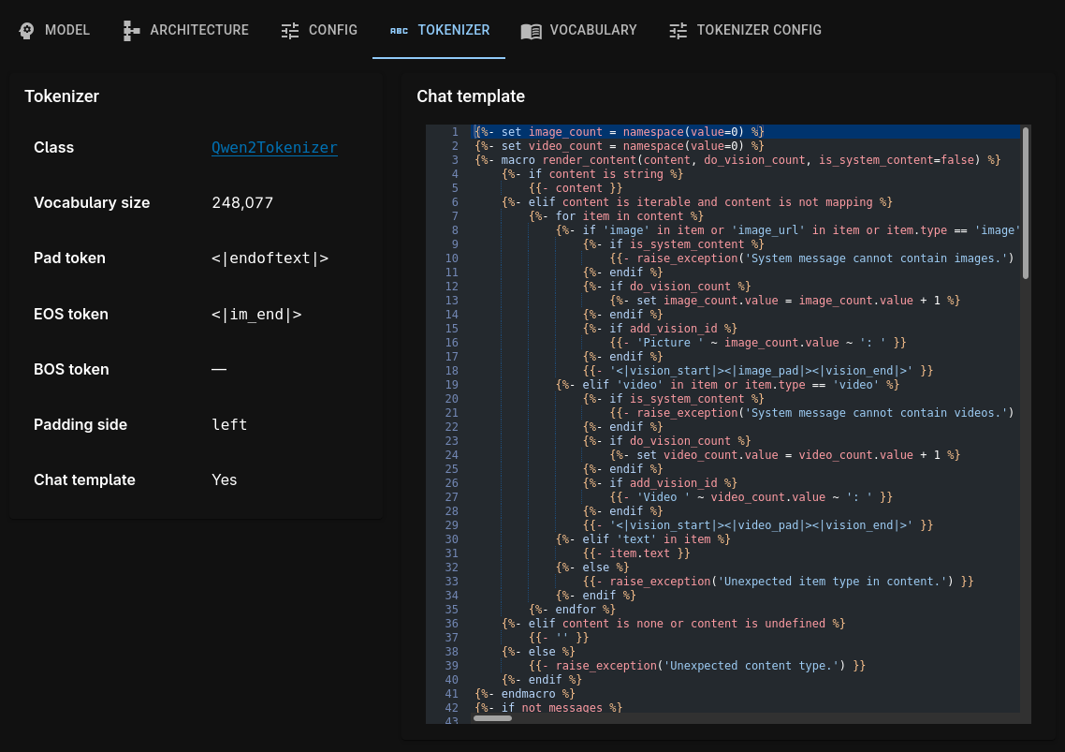Click the padding side value left
The width and height of the screenshot is (1065, 752).
click(x=229, y=425)
